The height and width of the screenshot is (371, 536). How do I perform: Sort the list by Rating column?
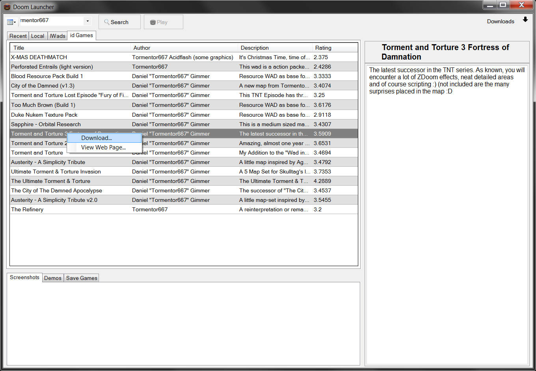[323, 48]
